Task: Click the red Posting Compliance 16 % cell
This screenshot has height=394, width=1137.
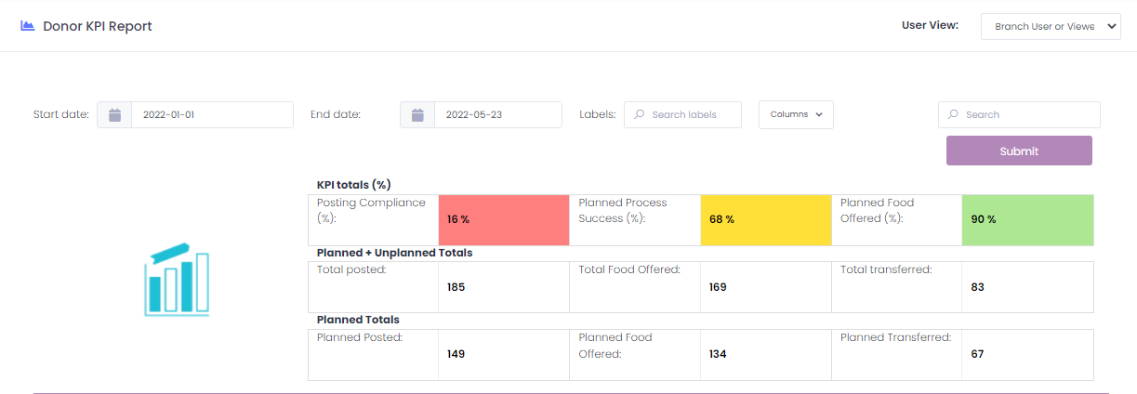Action: pos(503,220)
